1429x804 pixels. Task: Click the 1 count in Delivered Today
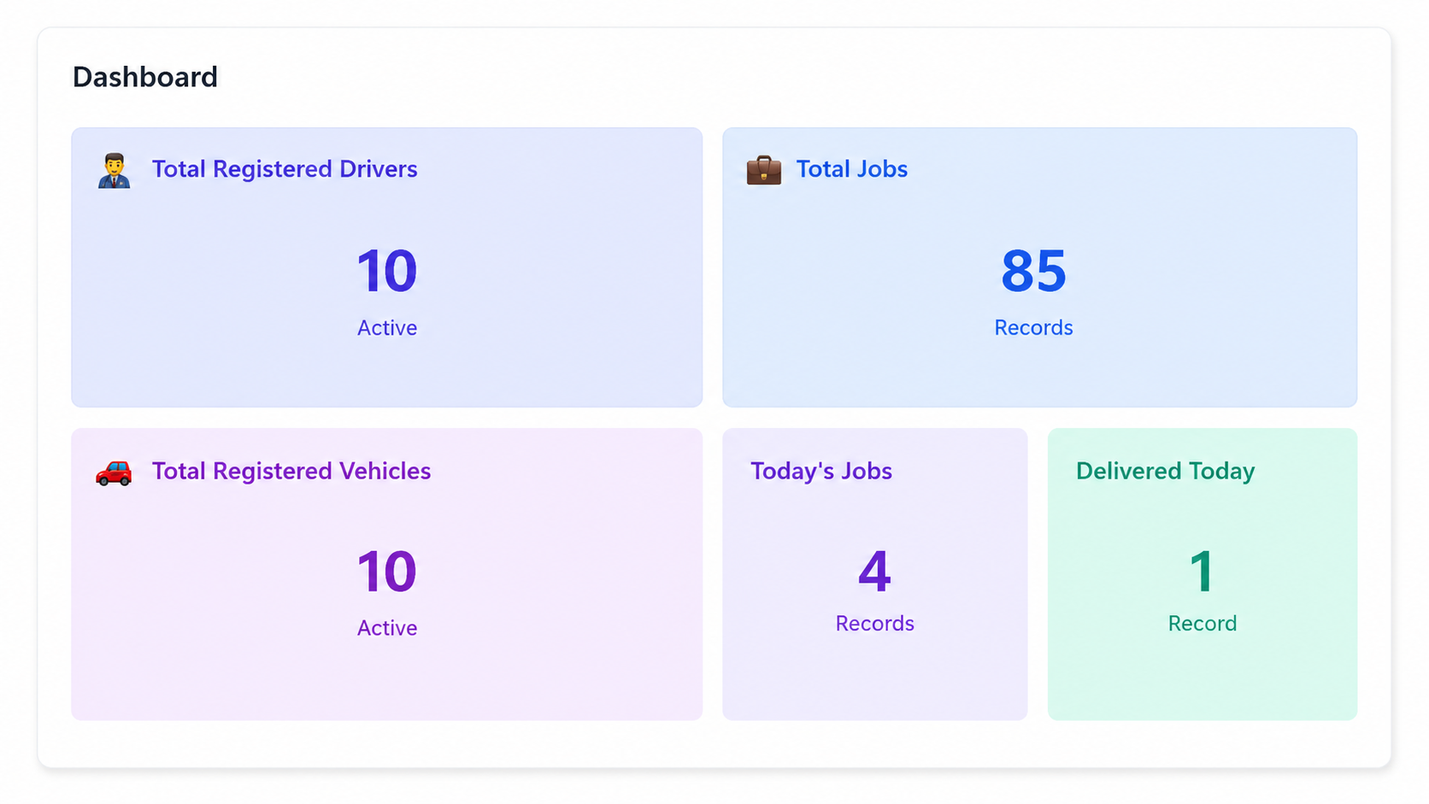click(1202, 572)
